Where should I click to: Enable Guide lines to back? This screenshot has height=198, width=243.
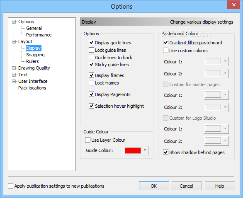(x=91, y=58)
